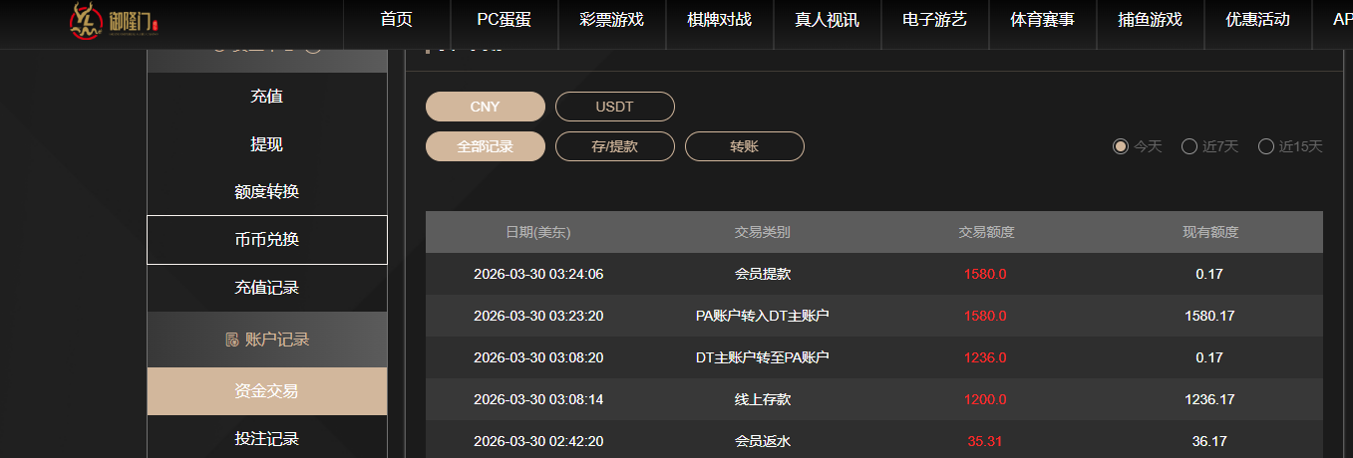The height and width of the screenshot is (458, 1353).
Task: Filter records by 存/提款
Action: pos(615,146)
